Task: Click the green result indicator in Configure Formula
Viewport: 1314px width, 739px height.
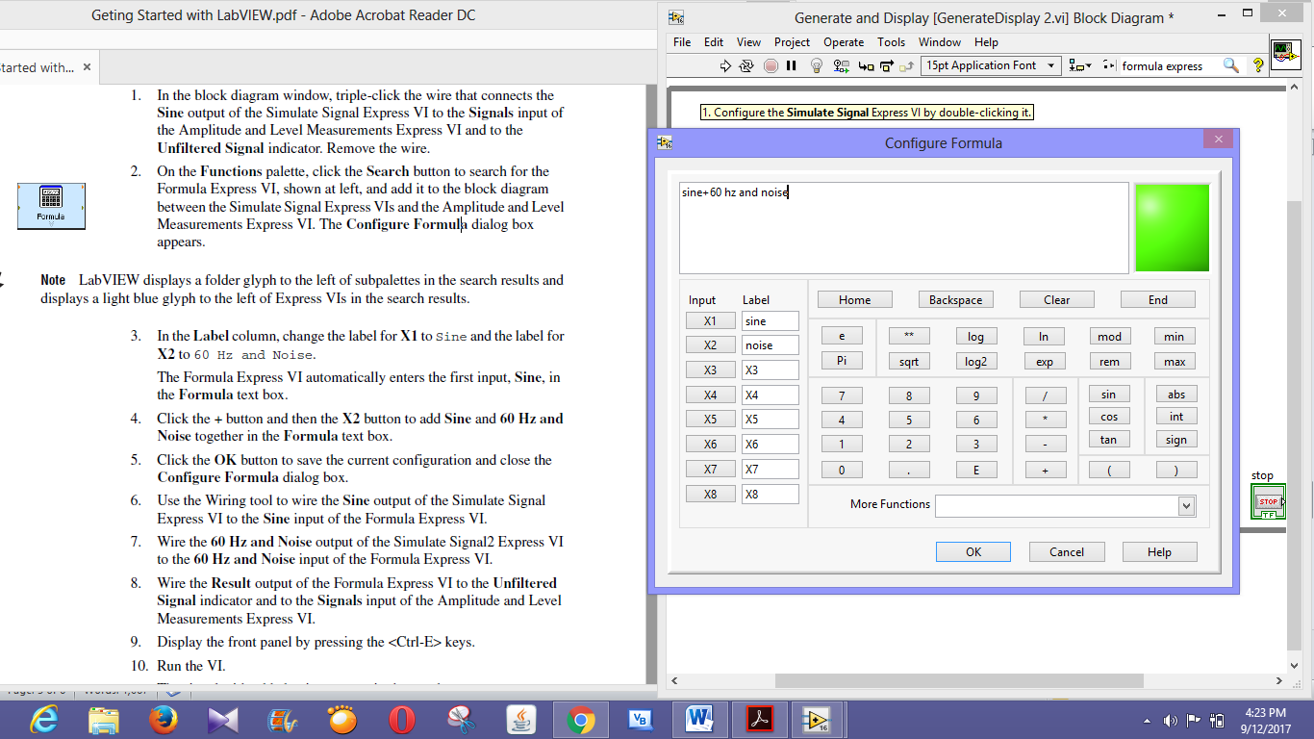Action: [1171, 227]
